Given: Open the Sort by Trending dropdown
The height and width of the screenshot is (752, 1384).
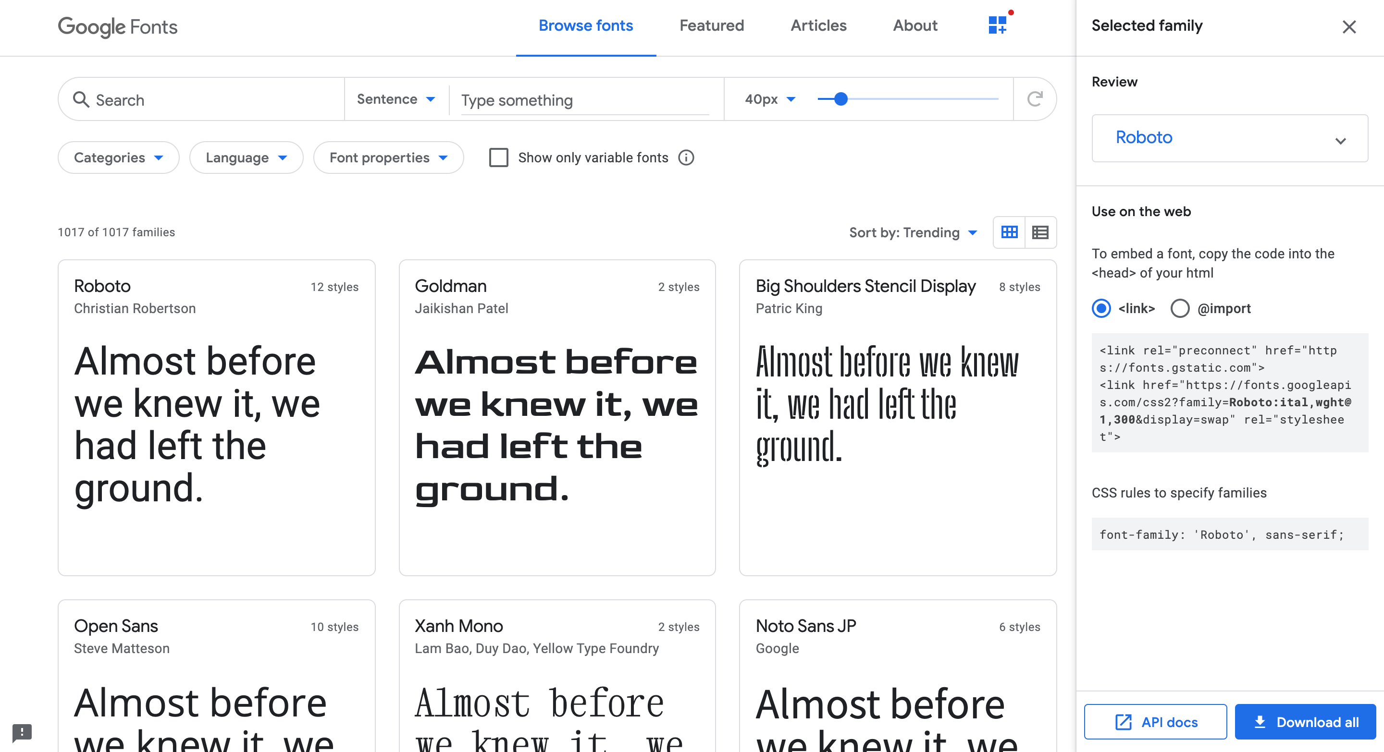Looking at the screenshot, I should pos(914,232).
